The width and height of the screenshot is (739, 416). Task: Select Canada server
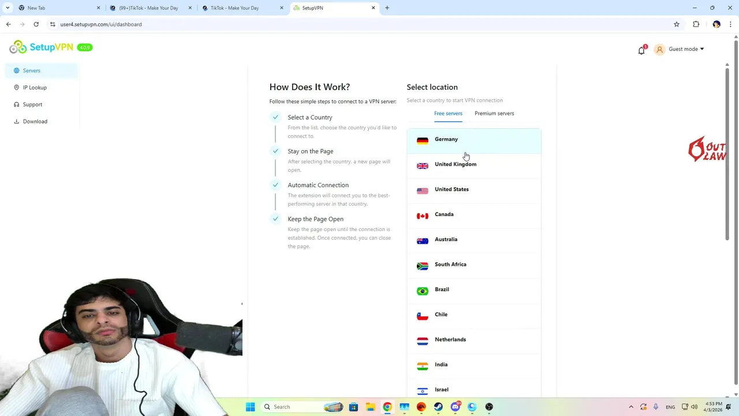tap(474, 216)
